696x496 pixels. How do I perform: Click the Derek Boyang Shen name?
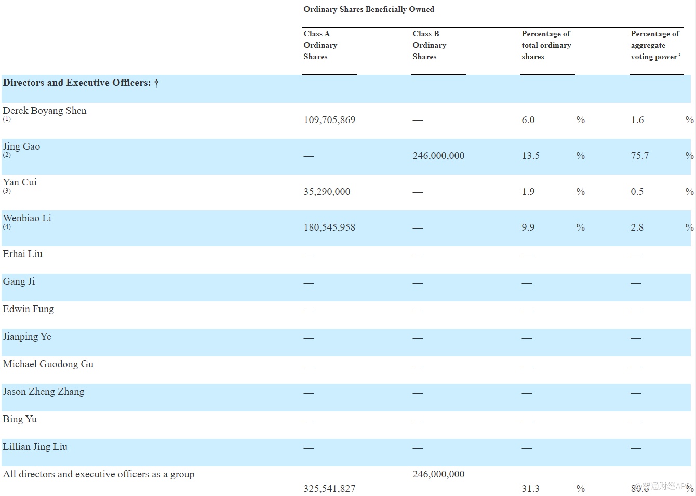pos(45,111)
